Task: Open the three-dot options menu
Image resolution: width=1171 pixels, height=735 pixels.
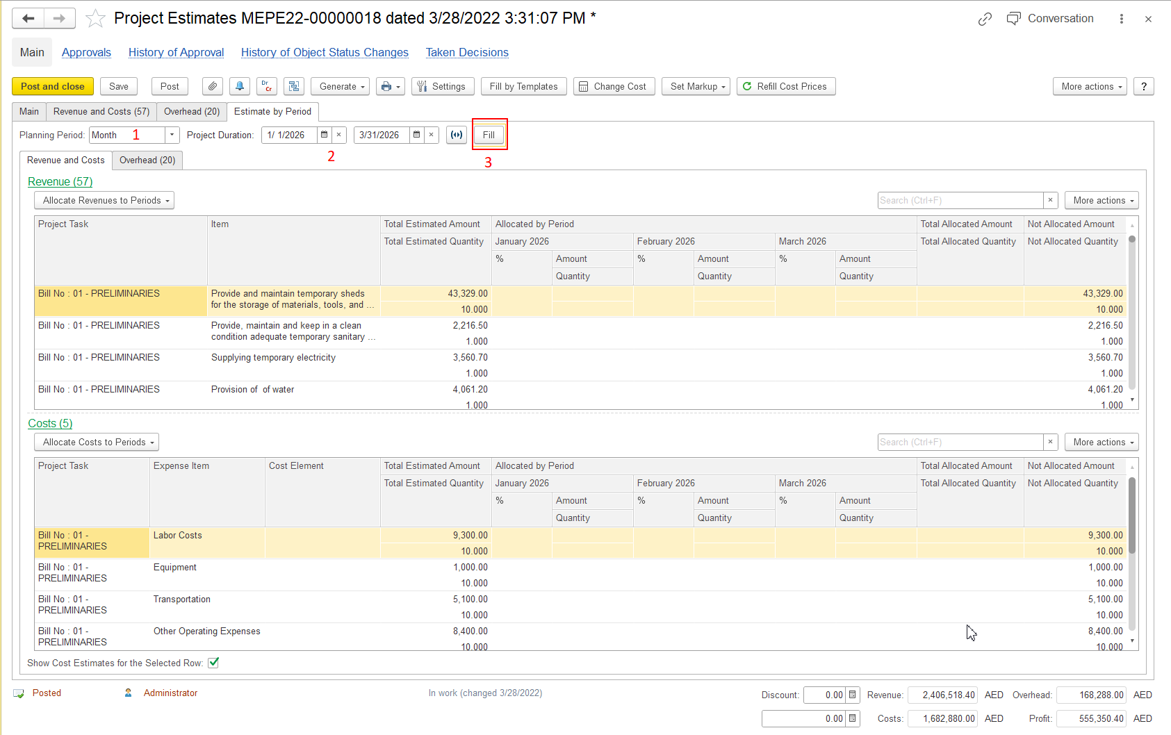Action: (1121, 19)
